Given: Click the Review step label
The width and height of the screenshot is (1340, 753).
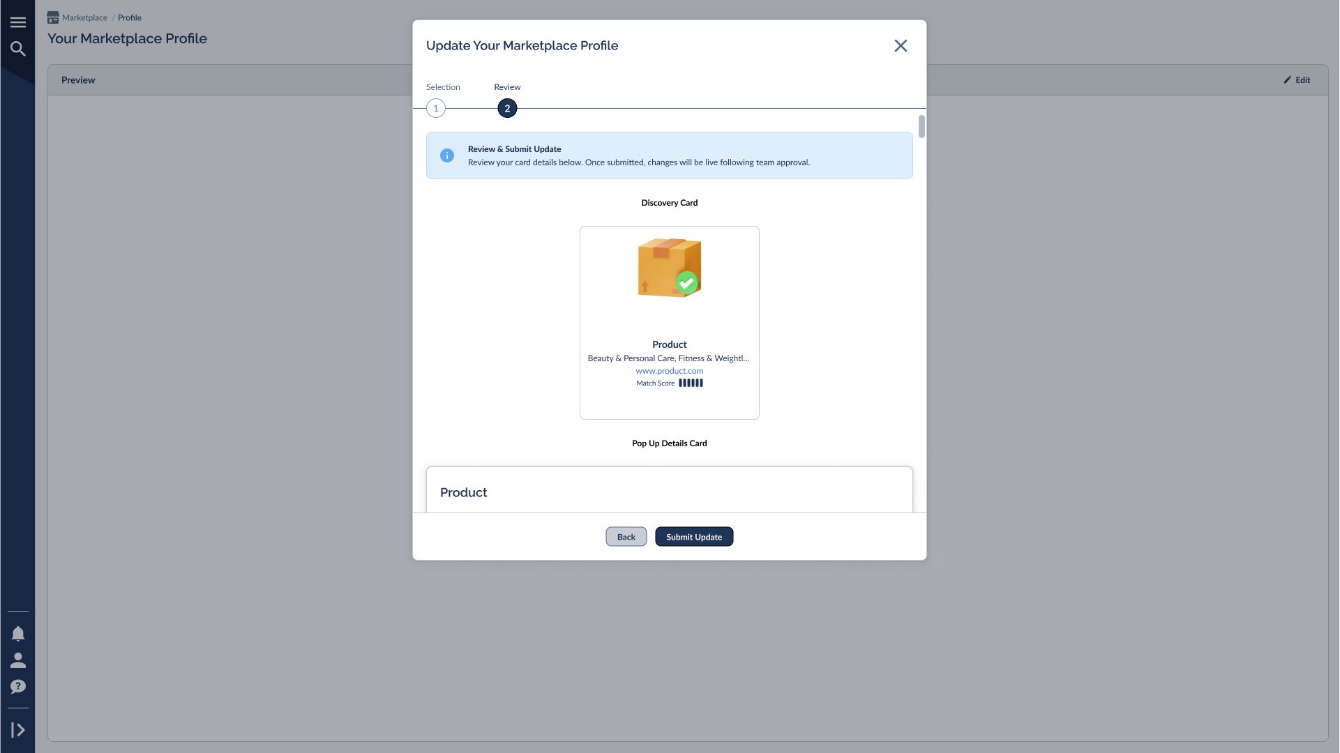Looking at the screenshot, I should click(507, 87).
